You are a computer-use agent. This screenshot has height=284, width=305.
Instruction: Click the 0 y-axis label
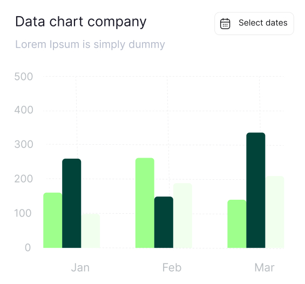tap(28, 248)
